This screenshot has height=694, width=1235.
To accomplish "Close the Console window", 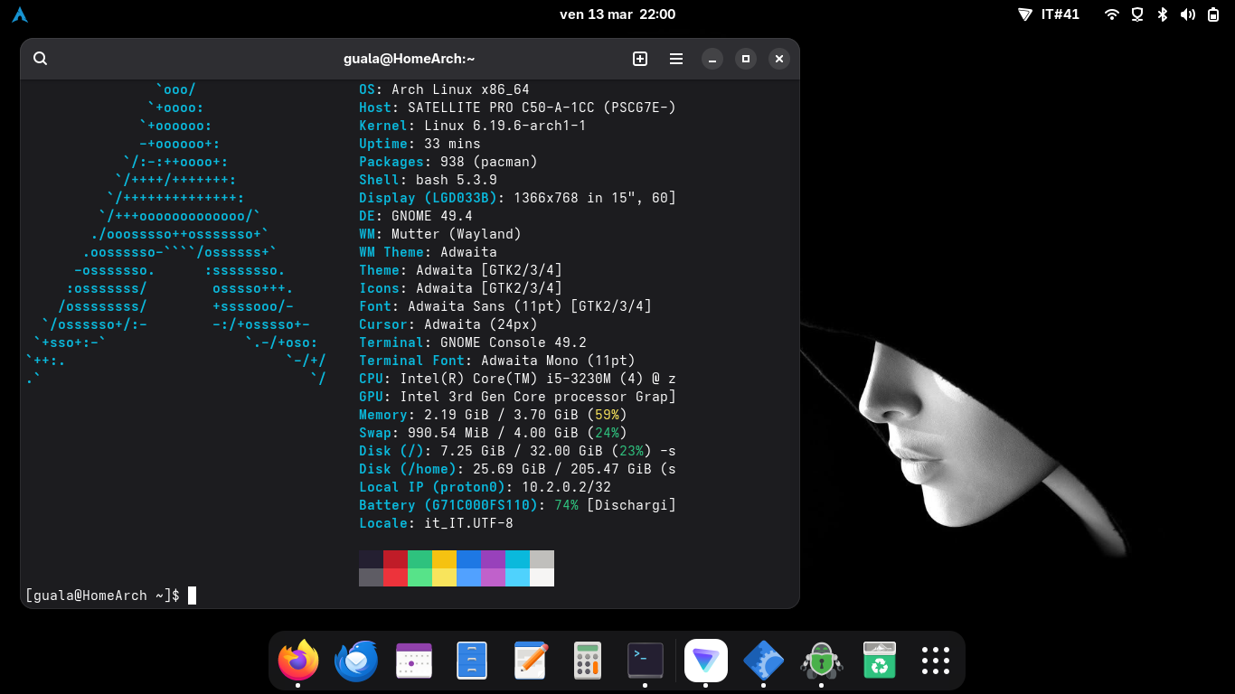I will (779, 59).
